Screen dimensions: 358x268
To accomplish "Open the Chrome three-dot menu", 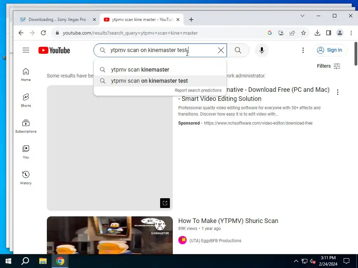I will tap(351, 33).
